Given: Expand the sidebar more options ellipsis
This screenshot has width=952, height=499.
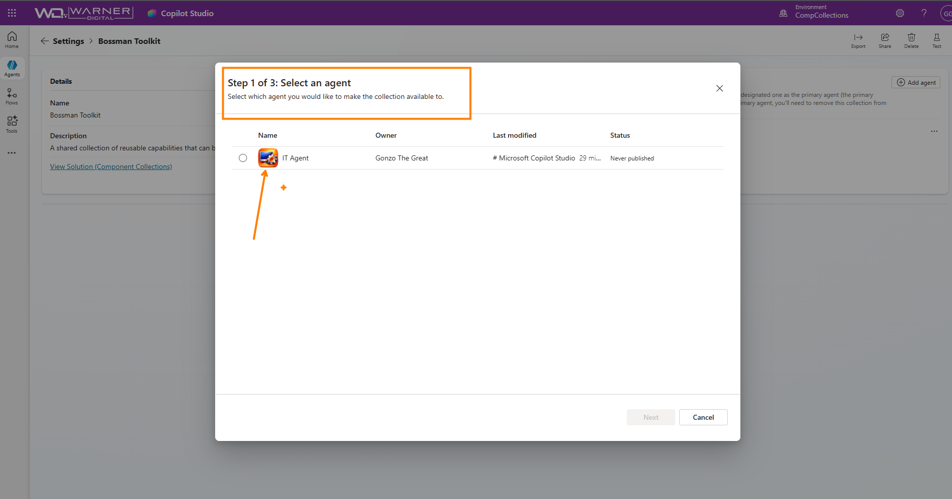Looking at the screenshot, I should 12,152.
